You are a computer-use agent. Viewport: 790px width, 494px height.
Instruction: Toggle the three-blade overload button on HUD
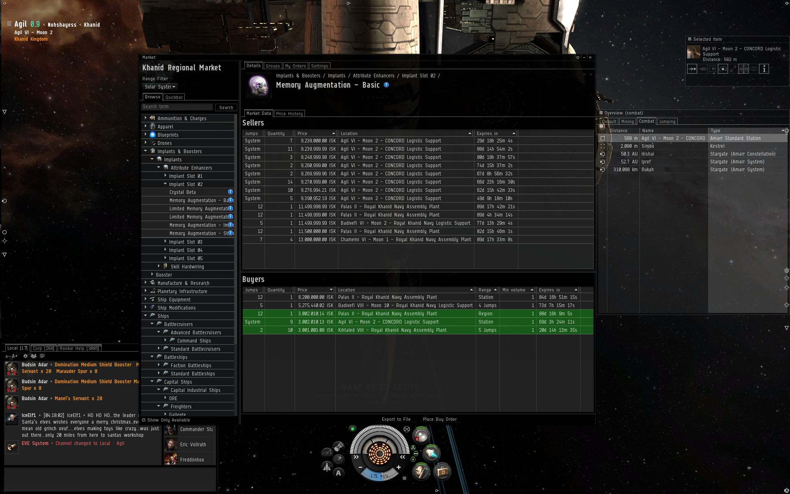pos(413,448)
